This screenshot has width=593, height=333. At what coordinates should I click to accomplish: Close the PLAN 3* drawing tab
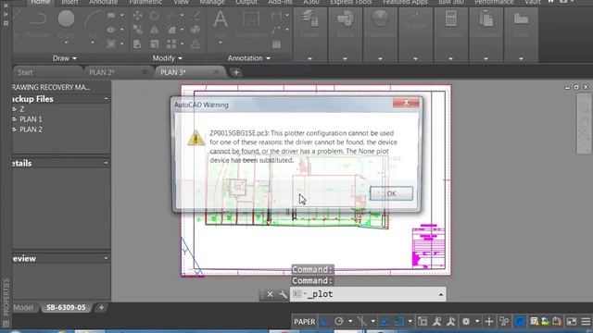(x=216, y=71)
